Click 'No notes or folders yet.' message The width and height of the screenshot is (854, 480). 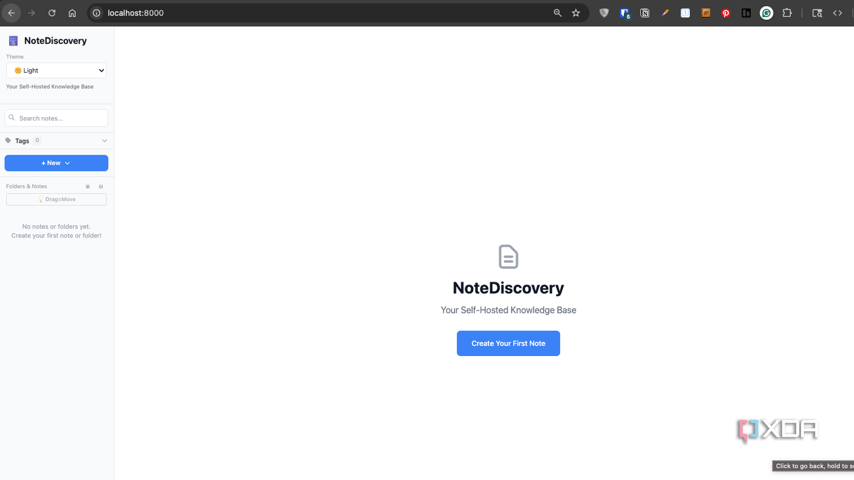pyautogui.click(x=56, y=226)
